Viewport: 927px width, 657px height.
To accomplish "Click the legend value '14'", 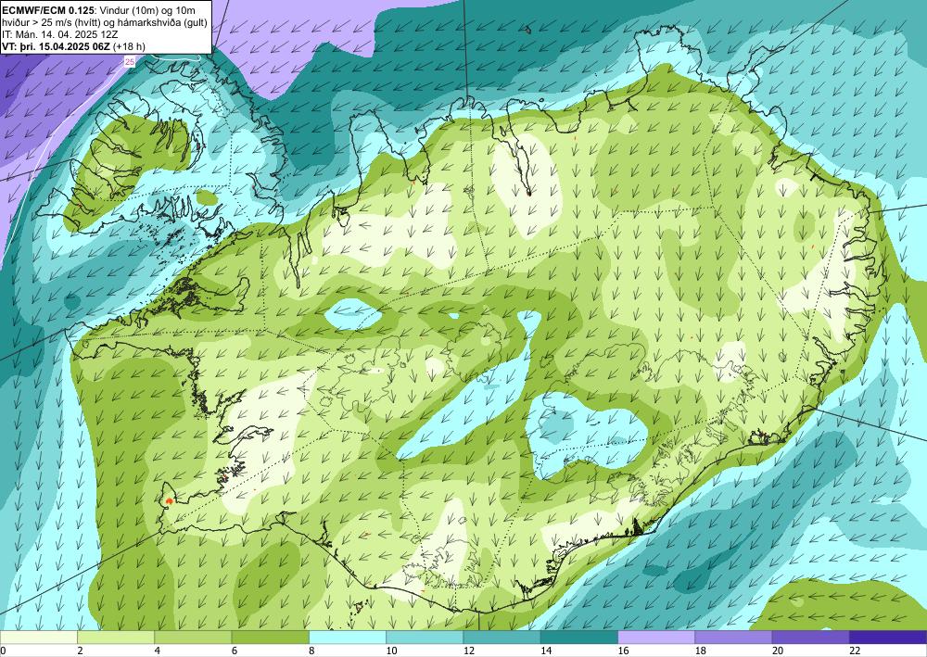I will pos(546,651).
